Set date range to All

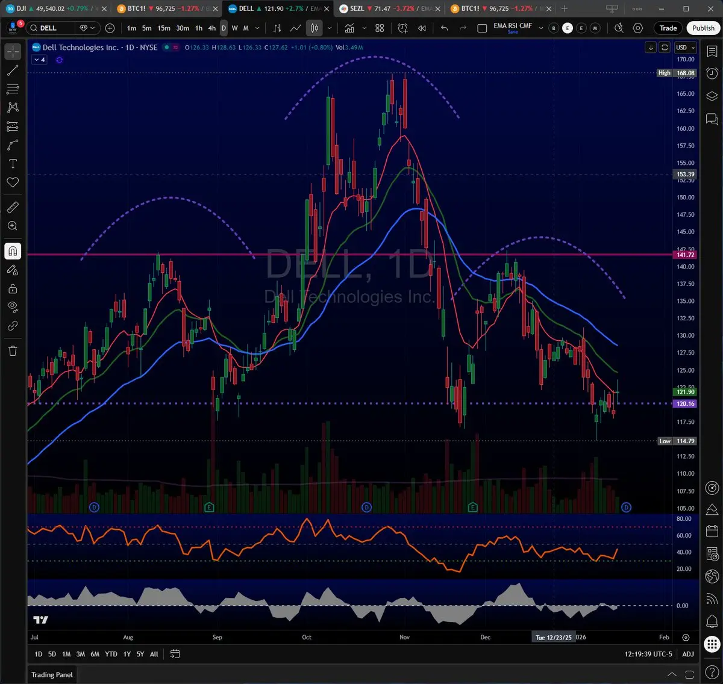[x=154, y=654]
